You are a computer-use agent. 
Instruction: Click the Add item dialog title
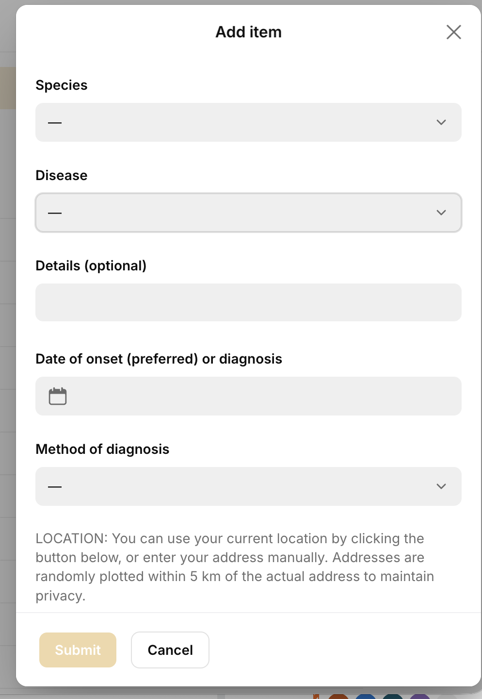click(248, 32)
